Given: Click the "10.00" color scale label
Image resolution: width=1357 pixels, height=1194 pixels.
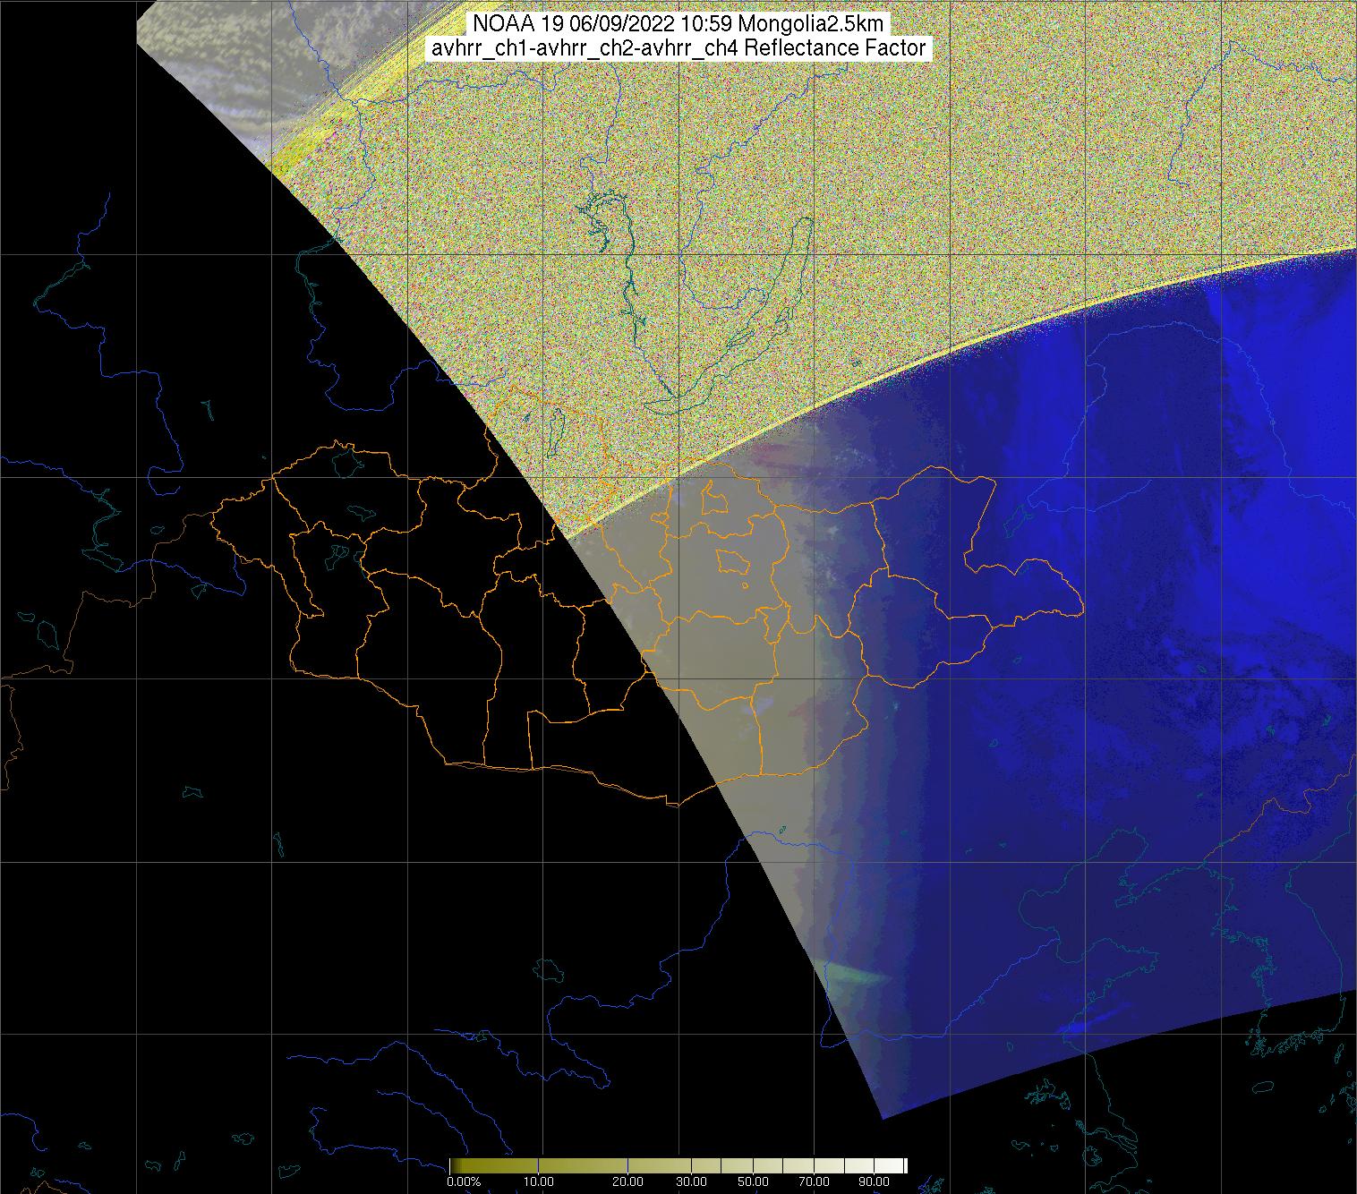Looking at the screenshot, I should 540,1182.
